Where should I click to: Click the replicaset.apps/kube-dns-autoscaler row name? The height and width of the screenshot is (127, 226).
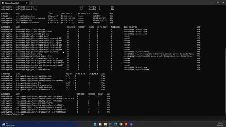pyautogui.click(x=40, y=105)
